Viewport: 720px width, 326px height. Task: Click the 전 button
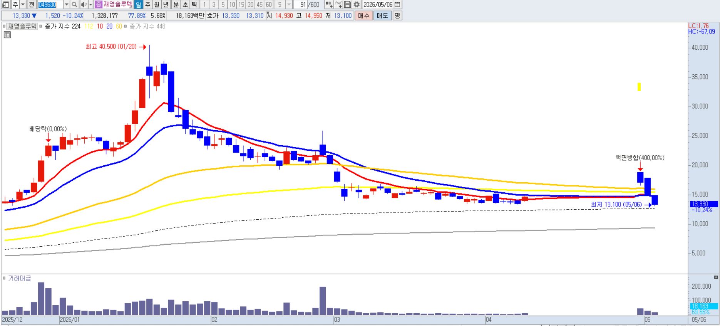pyautogui.click(x=32, y=5)
